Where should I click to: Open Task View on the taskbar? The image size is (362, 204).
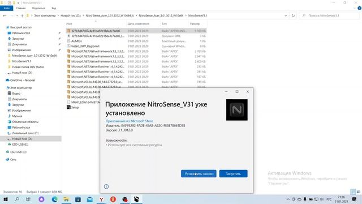(x=28, y=199)
